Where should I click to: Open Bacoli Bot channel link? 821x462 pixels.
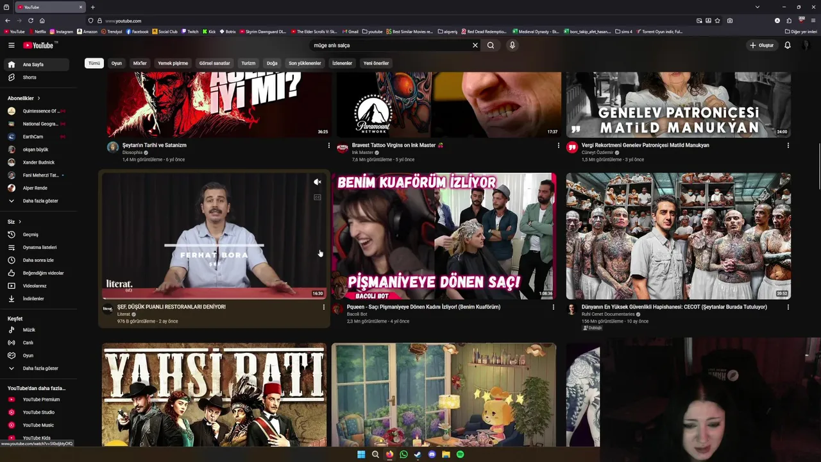[x=357, y=314]
